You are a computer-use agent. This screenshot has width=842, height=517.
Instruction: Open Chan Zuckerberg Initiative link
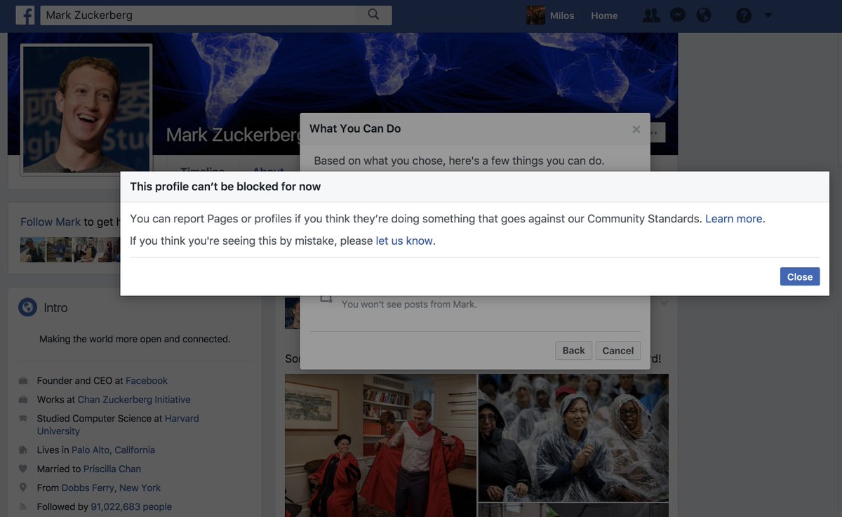[134, 400]
